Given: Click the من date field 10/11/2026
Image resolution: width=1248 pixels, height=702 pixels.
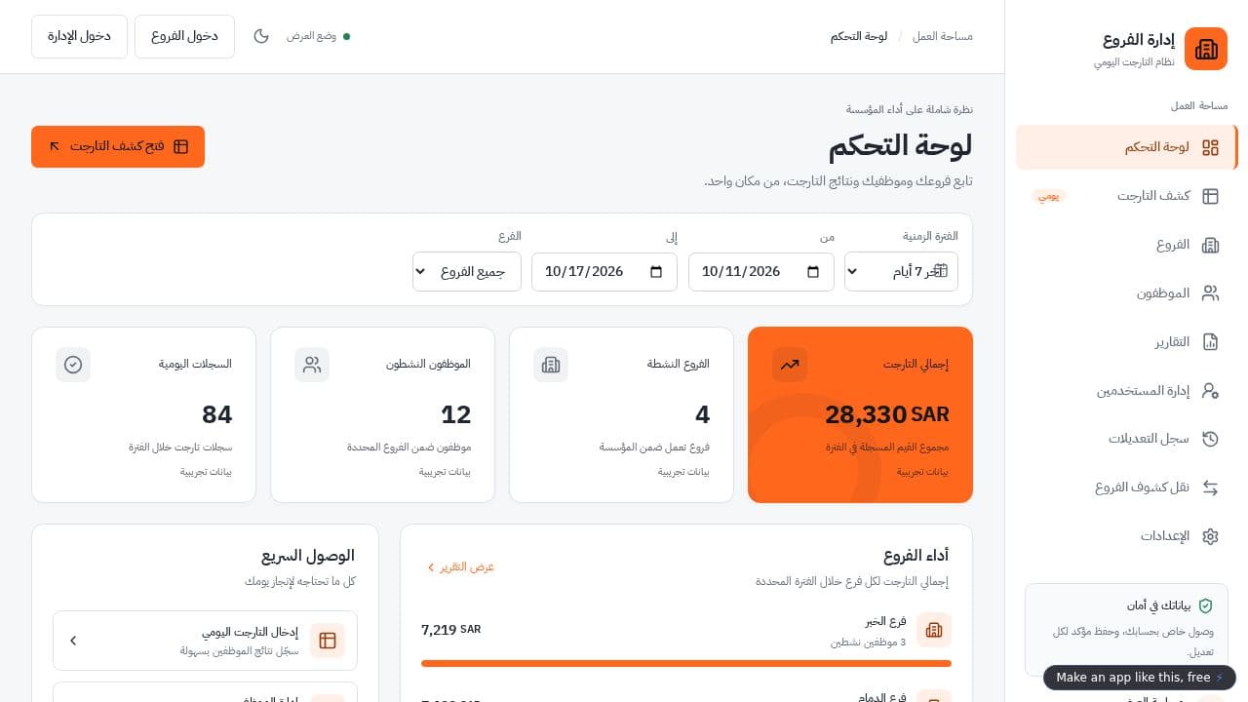Looking at the screenshot, I should 761,271.
